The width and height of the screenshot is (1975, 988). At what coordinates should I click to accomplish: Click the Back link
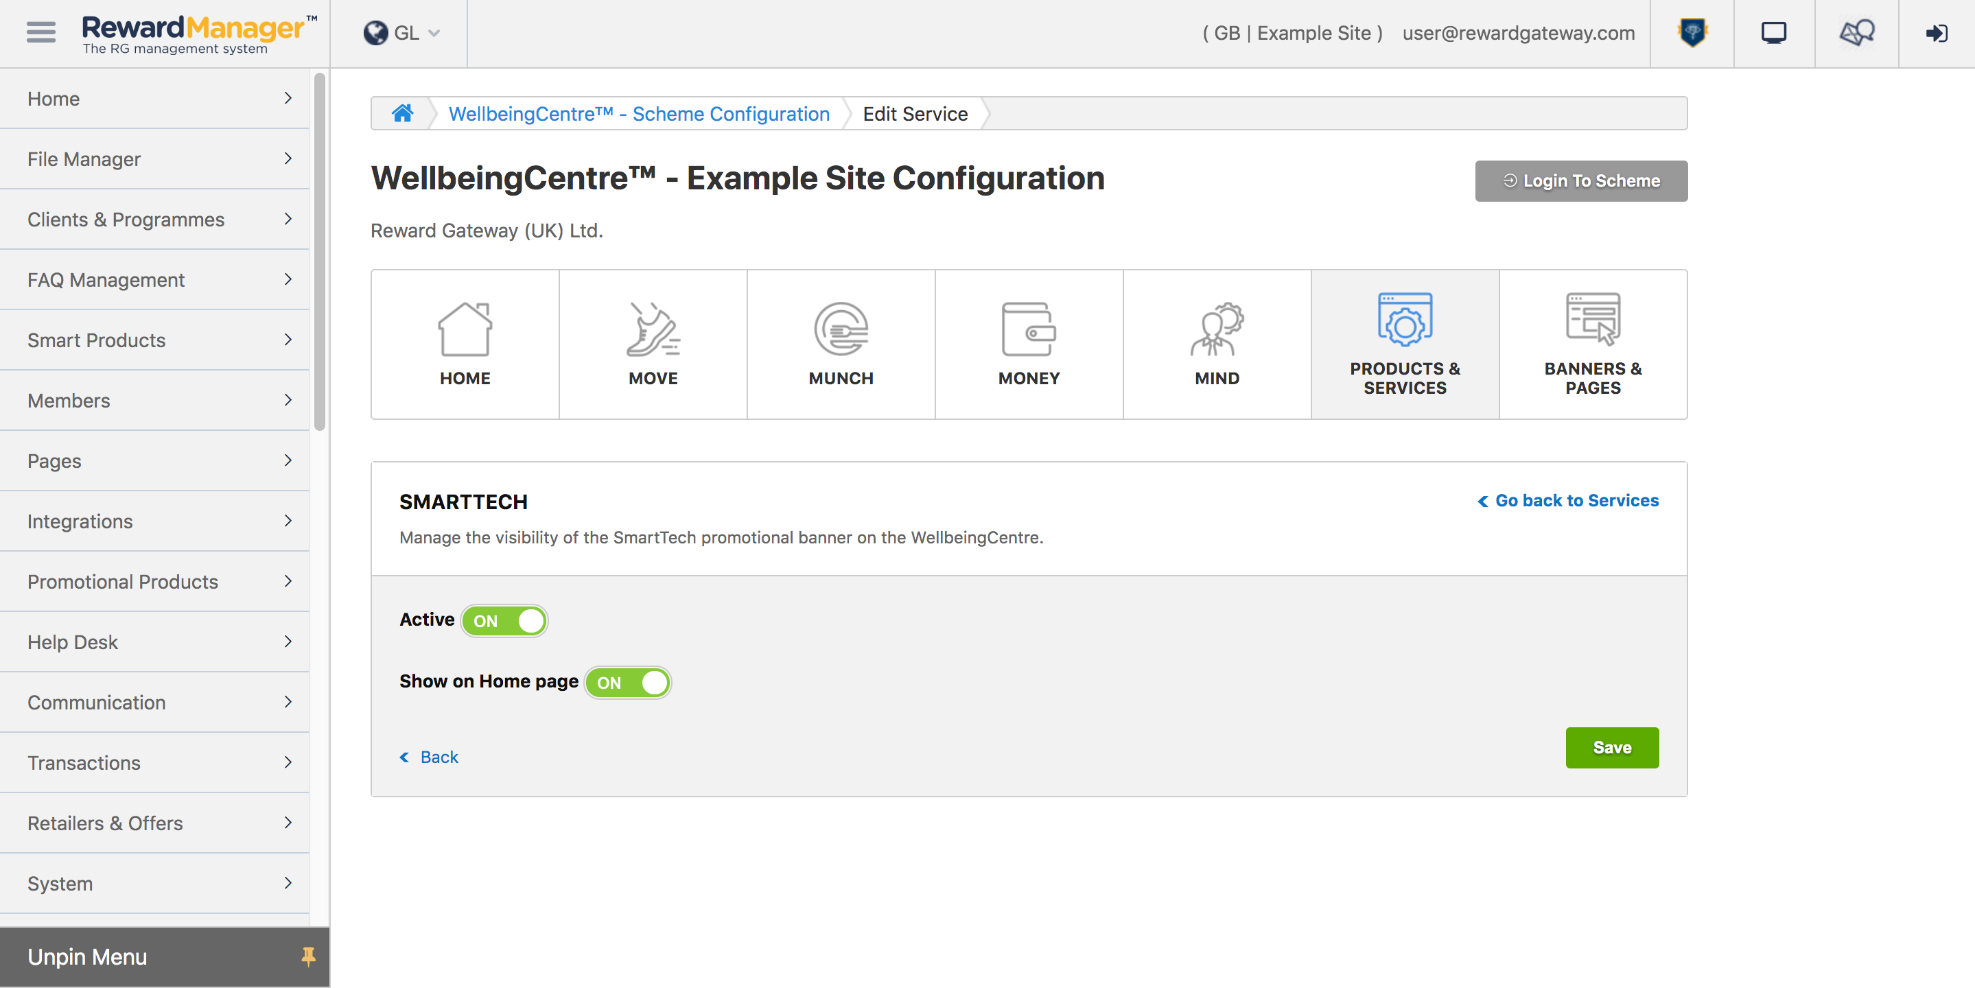(x=429, y=757)
